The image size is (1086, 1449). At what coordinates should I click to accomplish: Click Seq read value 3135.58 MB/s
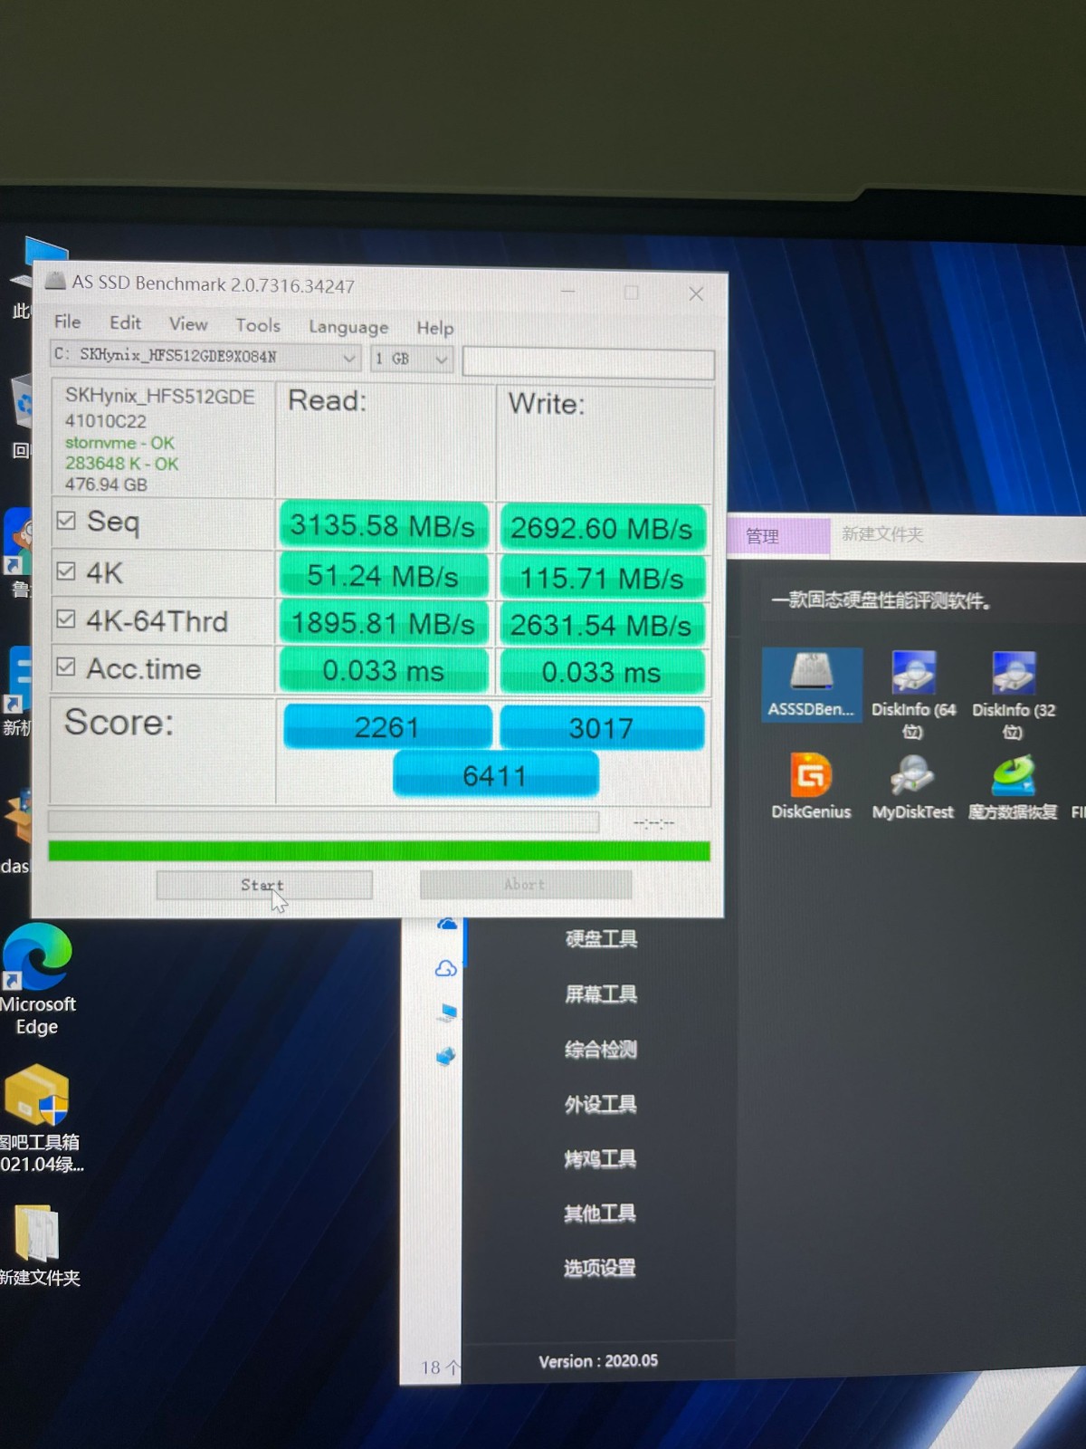(x=384, y=525)
